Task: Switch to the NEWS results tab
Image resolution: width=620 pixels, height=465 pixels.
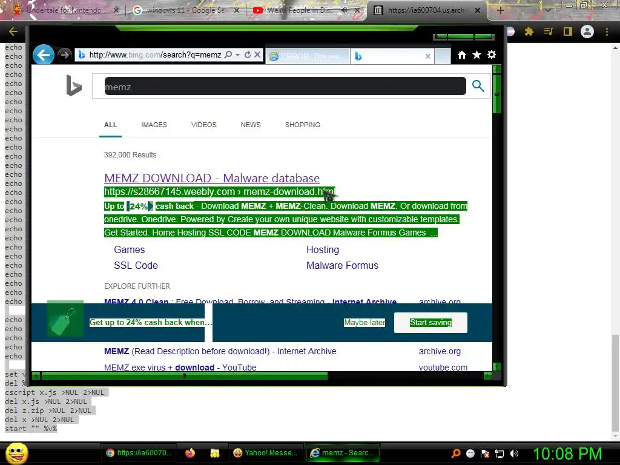Action: tap(251, 125)
